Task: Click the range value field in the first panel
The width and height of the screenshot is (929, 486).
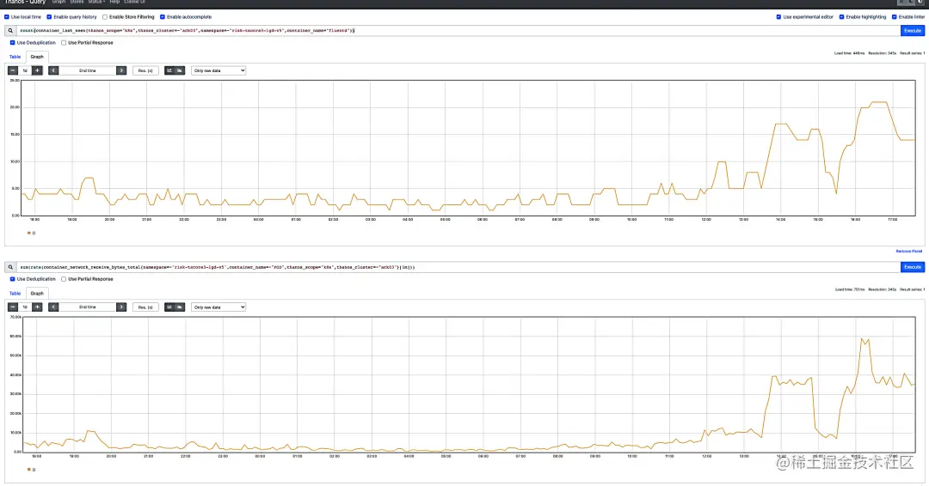Action: coord(25,70)
